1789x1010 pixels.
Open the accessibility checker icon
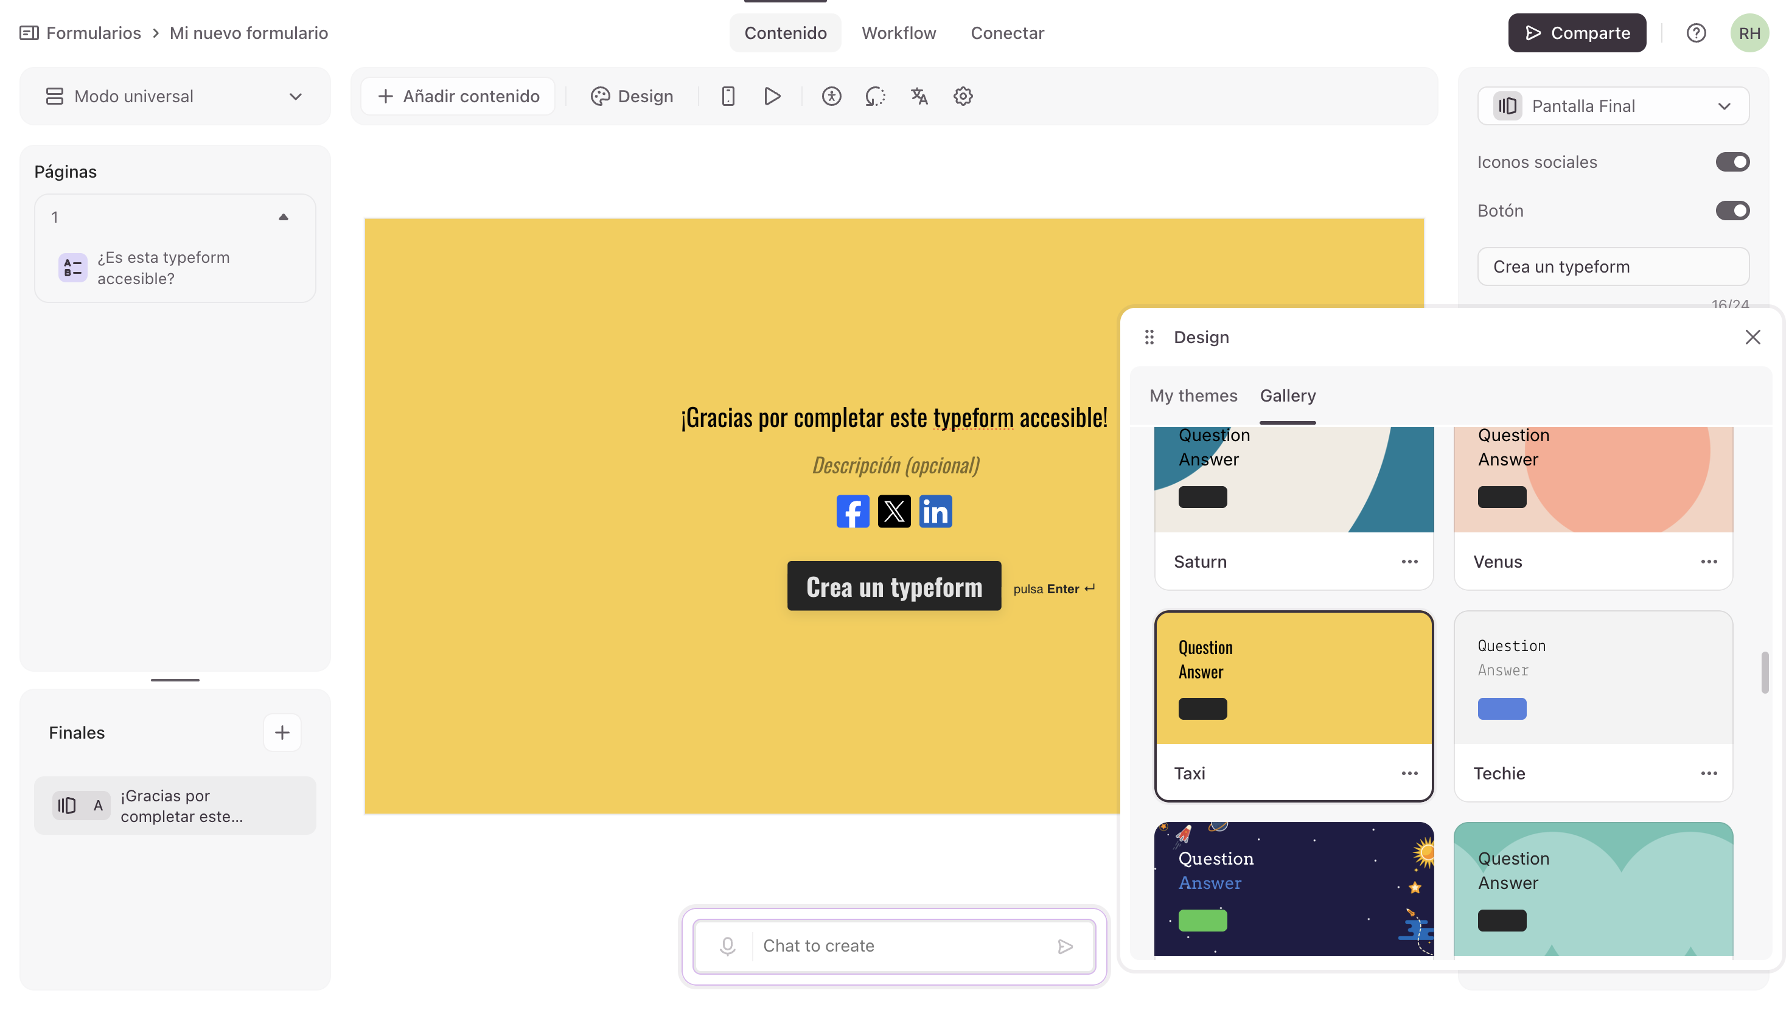pos(831,96)
